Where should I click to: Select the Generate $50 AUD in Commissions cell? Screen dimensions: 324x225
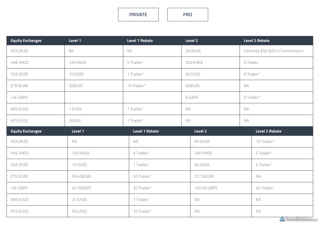click(276, 51)
